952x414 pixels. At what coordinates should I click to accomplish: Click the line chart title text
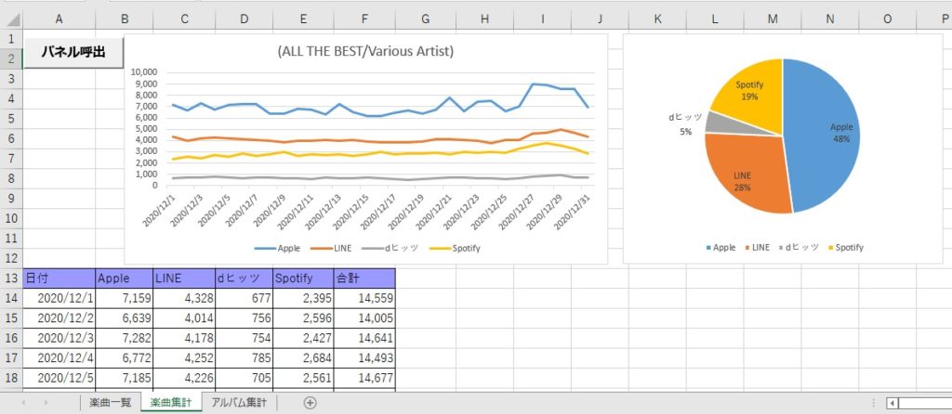(365, 51)
